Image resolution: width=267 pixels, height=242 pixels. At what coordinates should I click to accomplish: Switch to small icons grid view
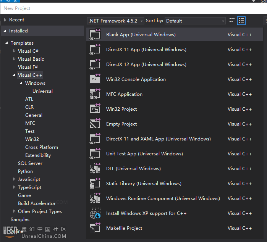click(x=232, y=21)
